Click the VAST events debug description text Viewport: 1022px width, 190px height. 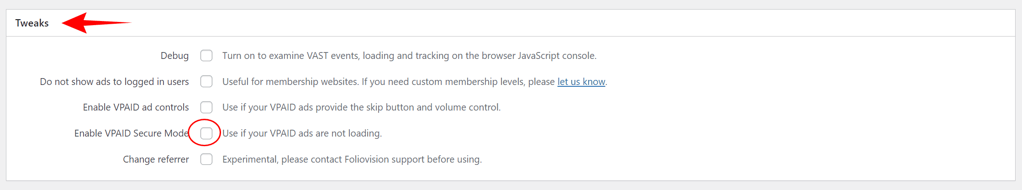(x=410, y=56)
